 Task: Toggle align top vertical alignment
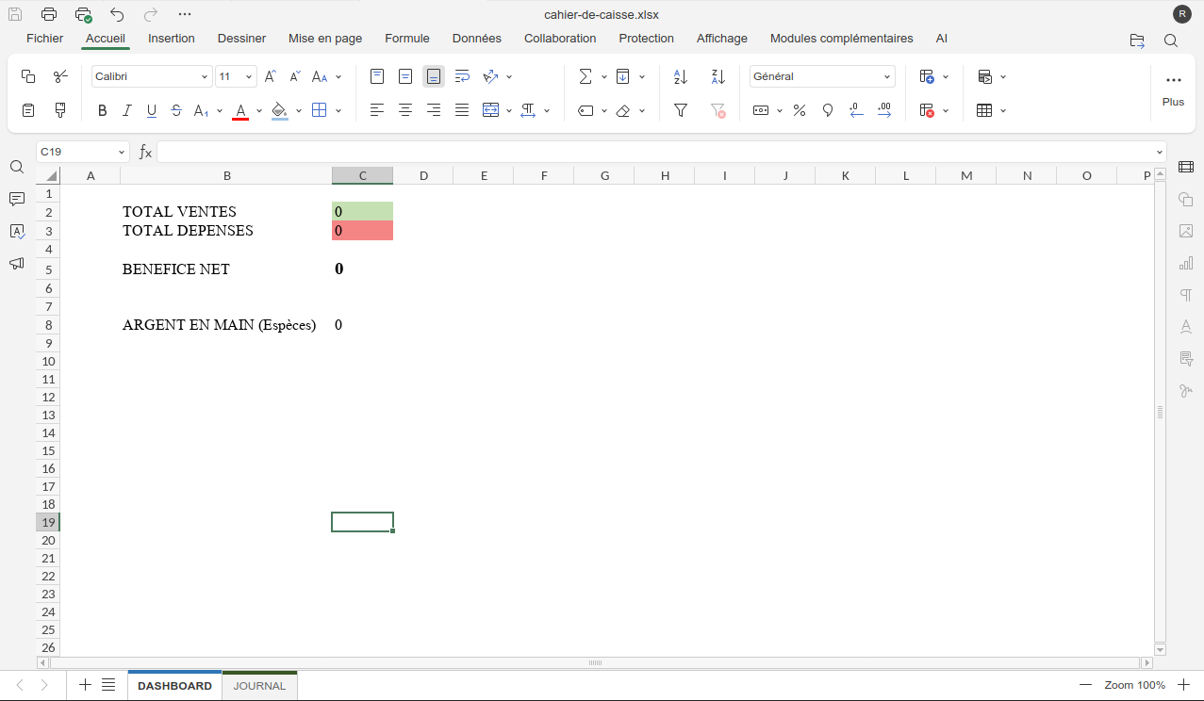coord(377,76)
